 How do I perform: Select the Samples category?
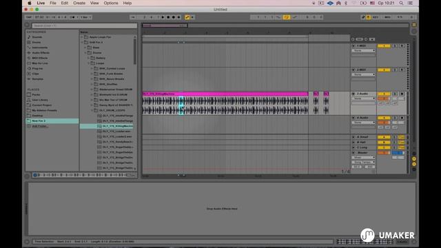(x=37, y=79)
